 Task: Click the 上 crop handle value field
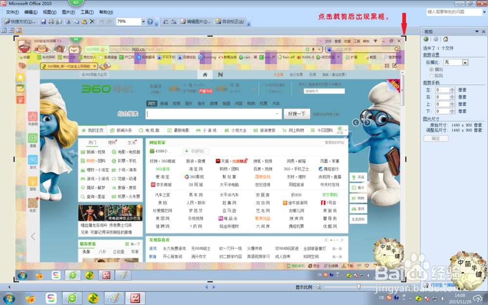pyautogui.click(x=442, y=104)
